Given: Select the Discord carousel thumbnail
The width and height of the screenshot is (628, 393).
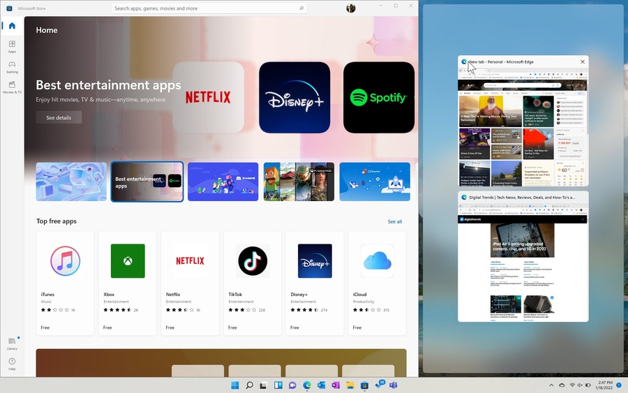Looking at the screenshot, I should point(223,181).
